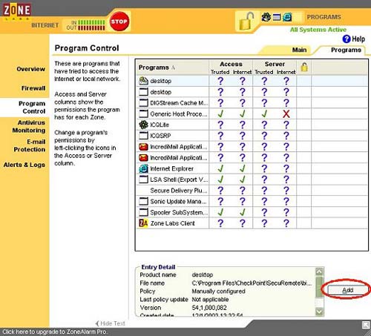Click the Version value 54,1,000,082

tap(209, 308)
